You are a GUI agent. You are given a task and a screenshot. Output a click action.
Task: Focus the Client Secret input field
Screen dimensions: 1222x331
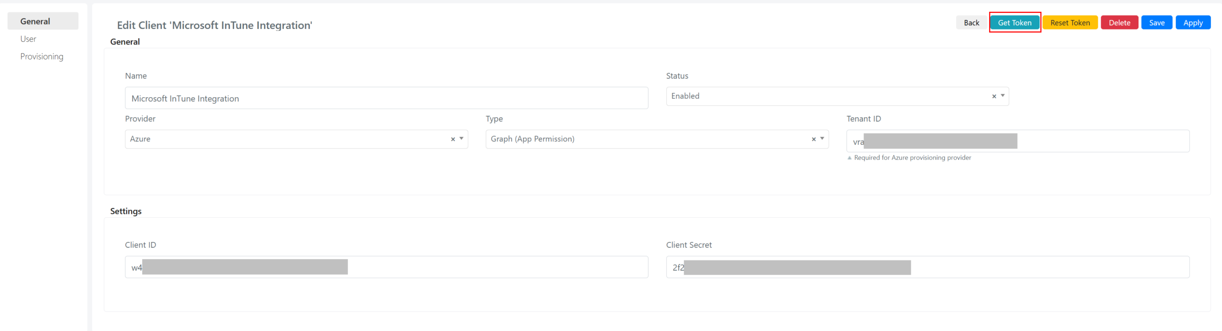click(928, 267)
